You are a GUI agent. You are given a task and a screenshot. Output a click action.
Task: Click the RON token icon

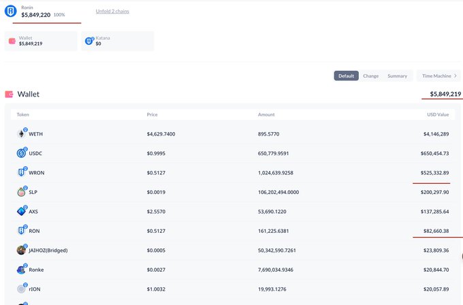[x=21, y=230]
